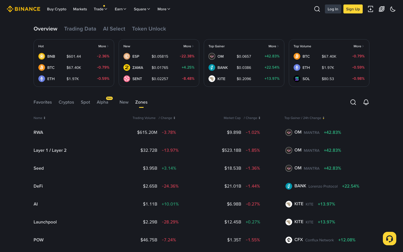Viewport: 403px width, 252px height.
Task: Open search from the top navigation bar
Action: [317, 9]
